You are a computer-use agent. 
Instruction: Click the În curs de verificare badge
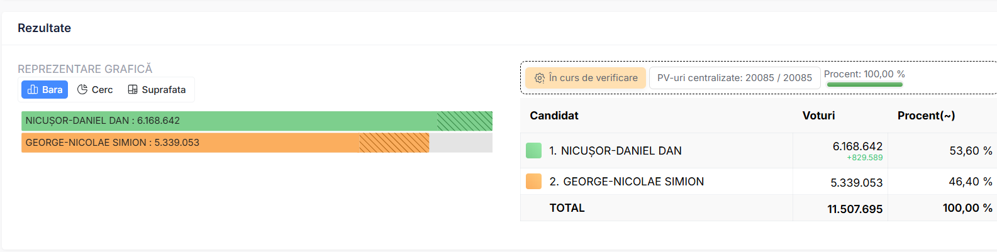pos(586,78)
